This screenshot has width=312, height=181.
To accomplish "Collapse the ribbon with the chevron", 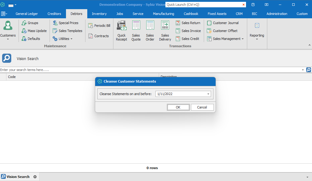I will pos(309,45).
